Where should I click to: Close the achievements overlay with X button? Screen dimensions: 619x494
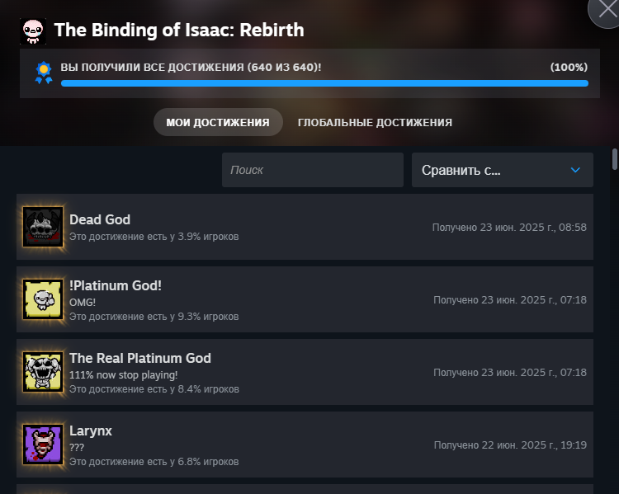(607, 12)
